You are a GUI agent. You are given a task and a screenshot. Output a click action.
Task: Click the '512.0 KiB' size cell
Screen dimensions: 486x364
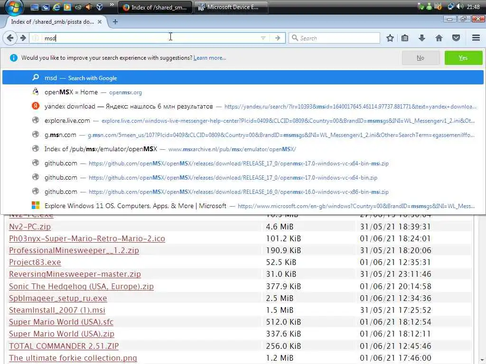pos(283,322)
